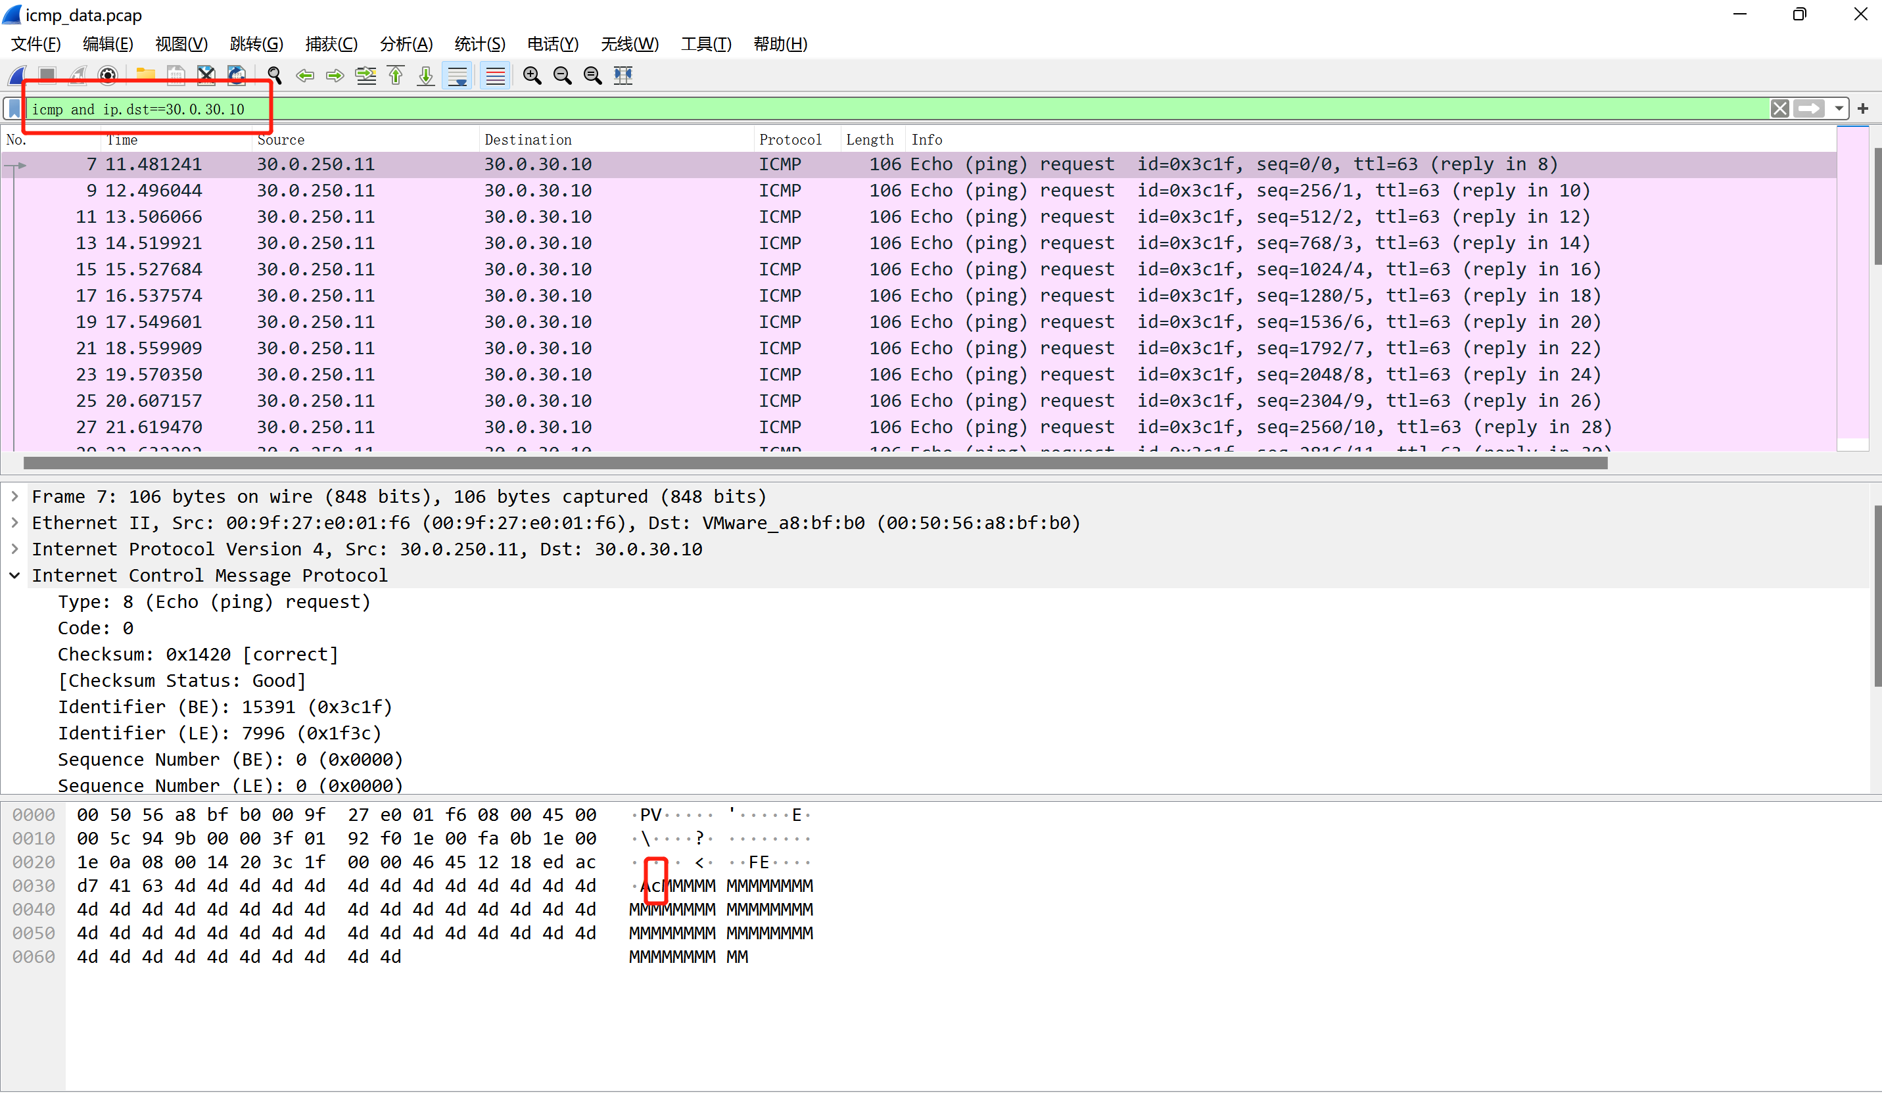
Task: Go back to previous packet arrow
Action: pyautogui.click(x=305, y=76)
